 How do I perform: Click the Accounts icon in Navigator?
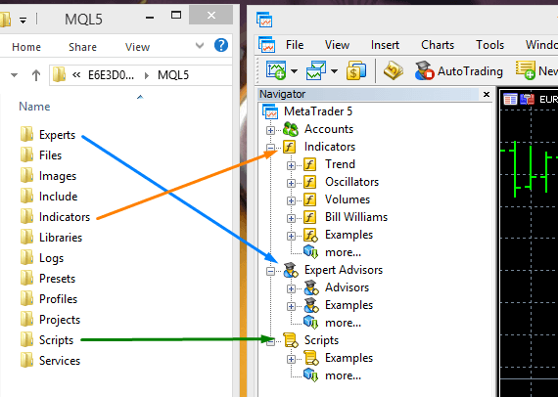291,129
